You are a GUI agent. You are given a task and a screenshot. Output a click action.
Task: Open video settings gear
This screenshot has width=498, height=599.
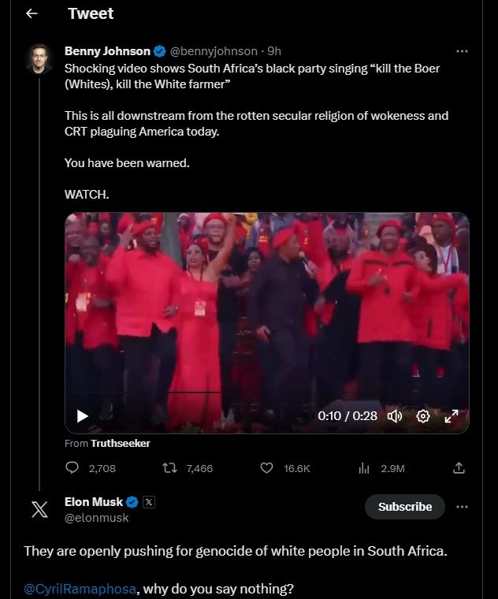422,416
